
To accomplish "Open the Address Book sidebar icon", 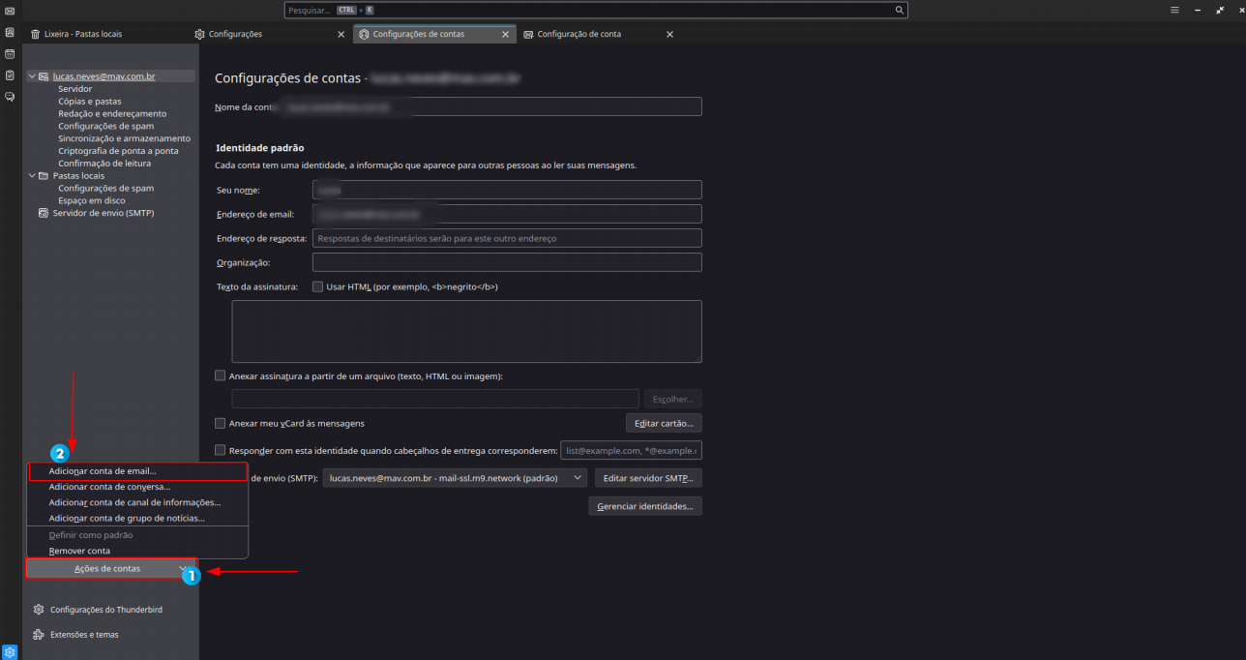I will pos(10,32).
